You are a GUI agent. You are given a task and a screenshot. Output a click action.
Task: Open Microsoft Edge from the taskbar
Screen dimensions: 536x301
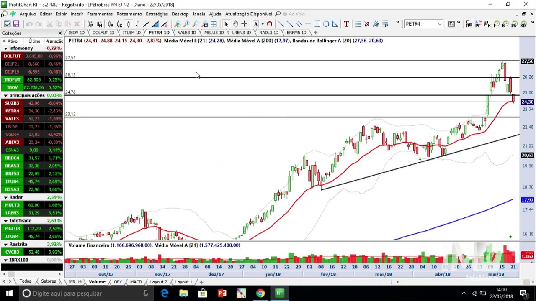tap(164, 293)
